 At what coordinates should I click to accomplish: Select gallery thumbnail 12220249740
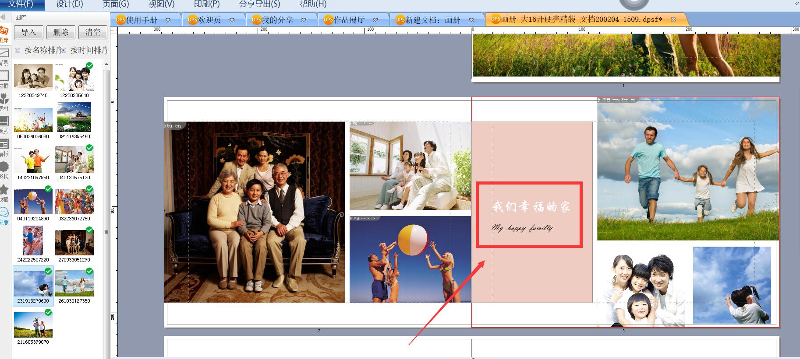point(33,77)
